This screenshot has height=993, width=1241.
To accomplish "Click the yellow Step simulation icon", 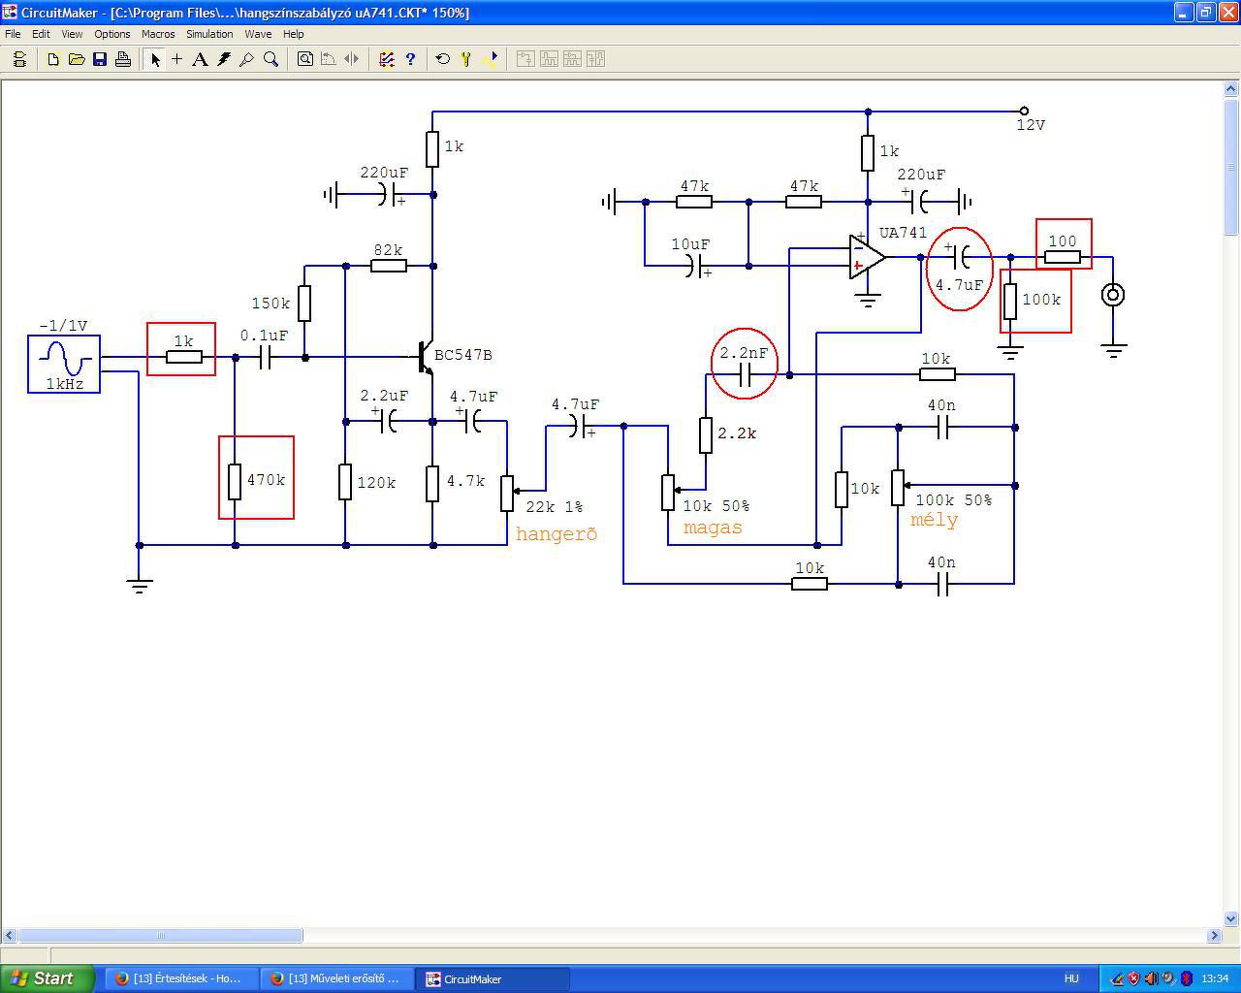I will [x=466, y=59].
